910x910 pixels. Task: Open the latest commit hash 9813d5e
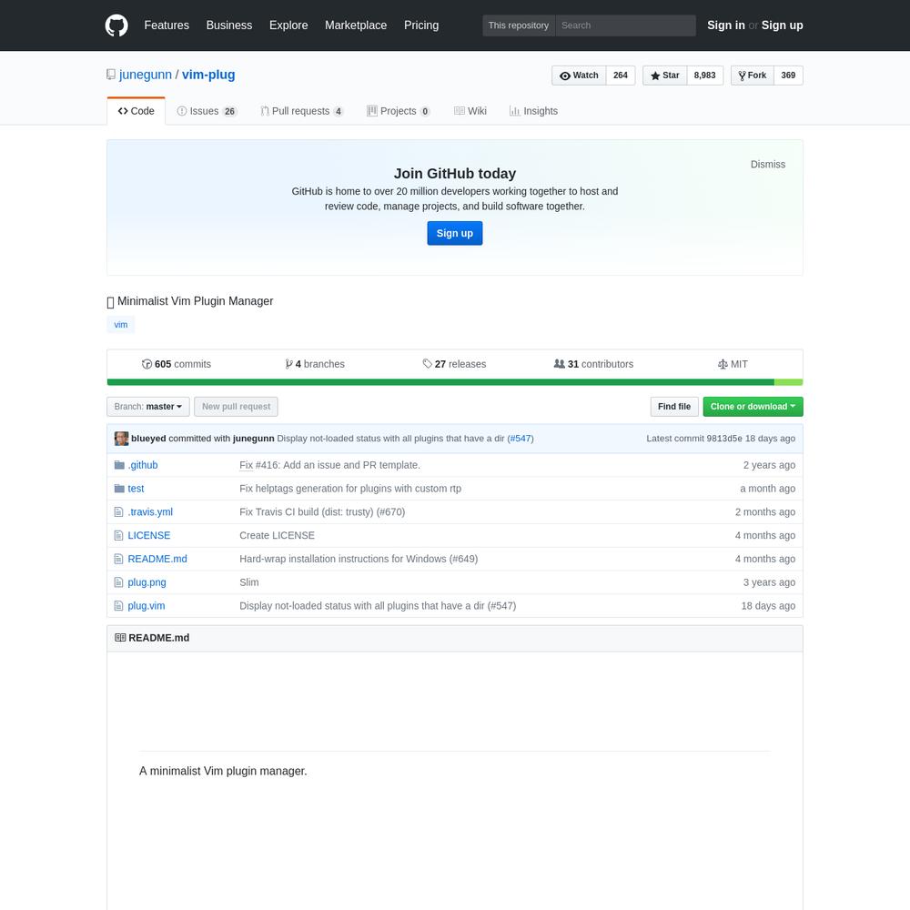coord(723,439)
